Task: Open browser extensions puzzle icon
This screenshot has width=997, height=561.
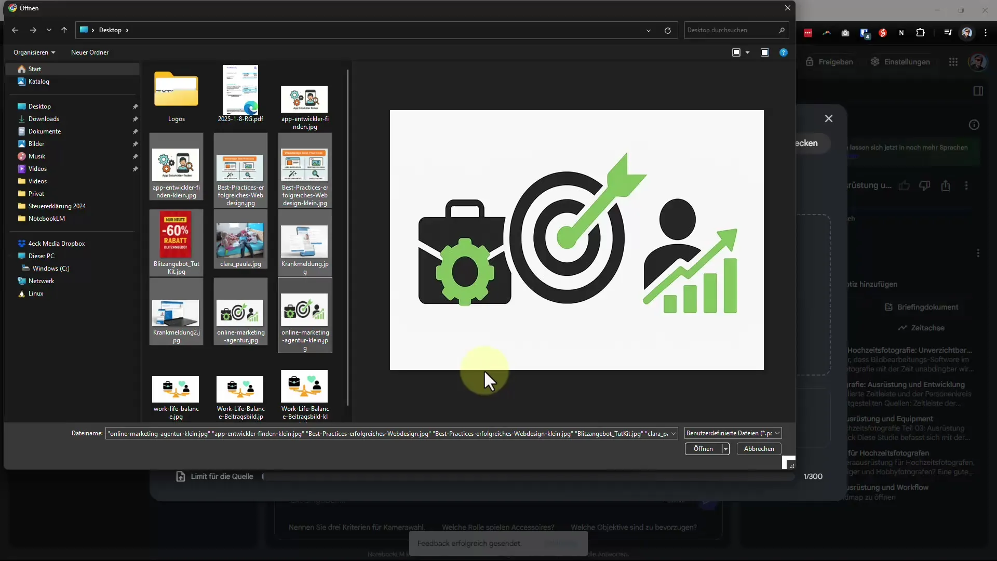Action: tap(920, 33)
